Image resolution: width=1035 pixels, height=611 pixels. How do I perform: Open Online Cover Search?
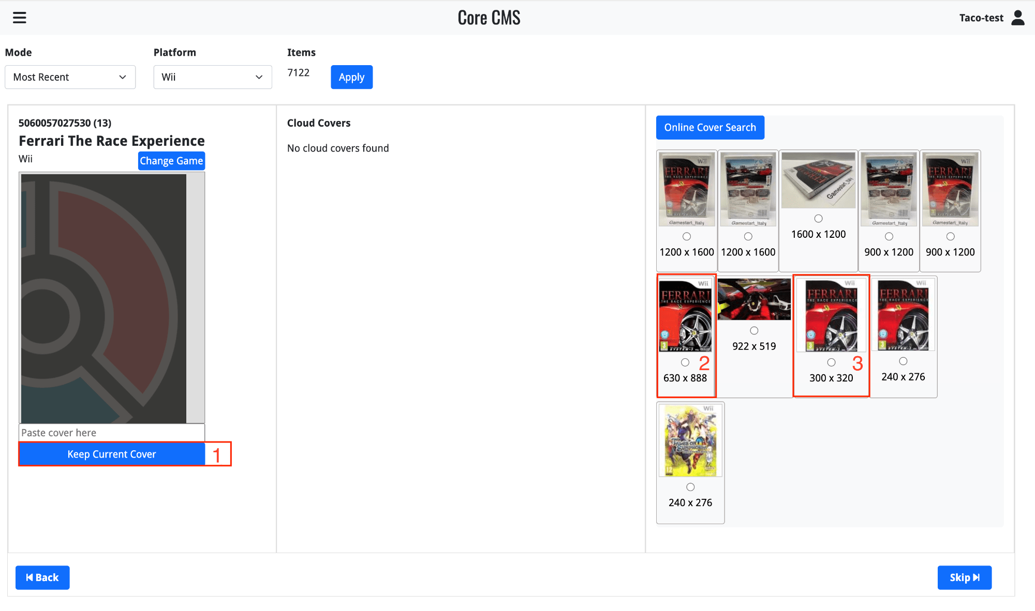click(710, 128)
